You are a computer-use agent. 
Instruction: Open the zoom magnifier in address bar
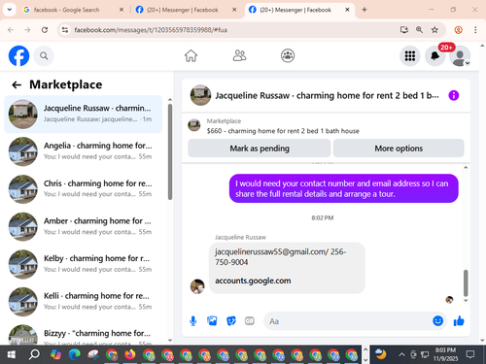click(419, 30)
